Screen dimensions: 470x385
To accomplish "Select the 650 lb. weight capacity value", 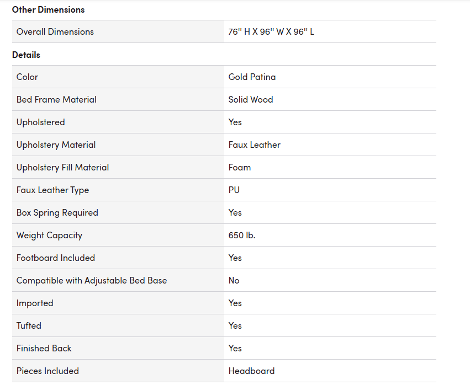I will pyautogui.click(x=242, y=236).
